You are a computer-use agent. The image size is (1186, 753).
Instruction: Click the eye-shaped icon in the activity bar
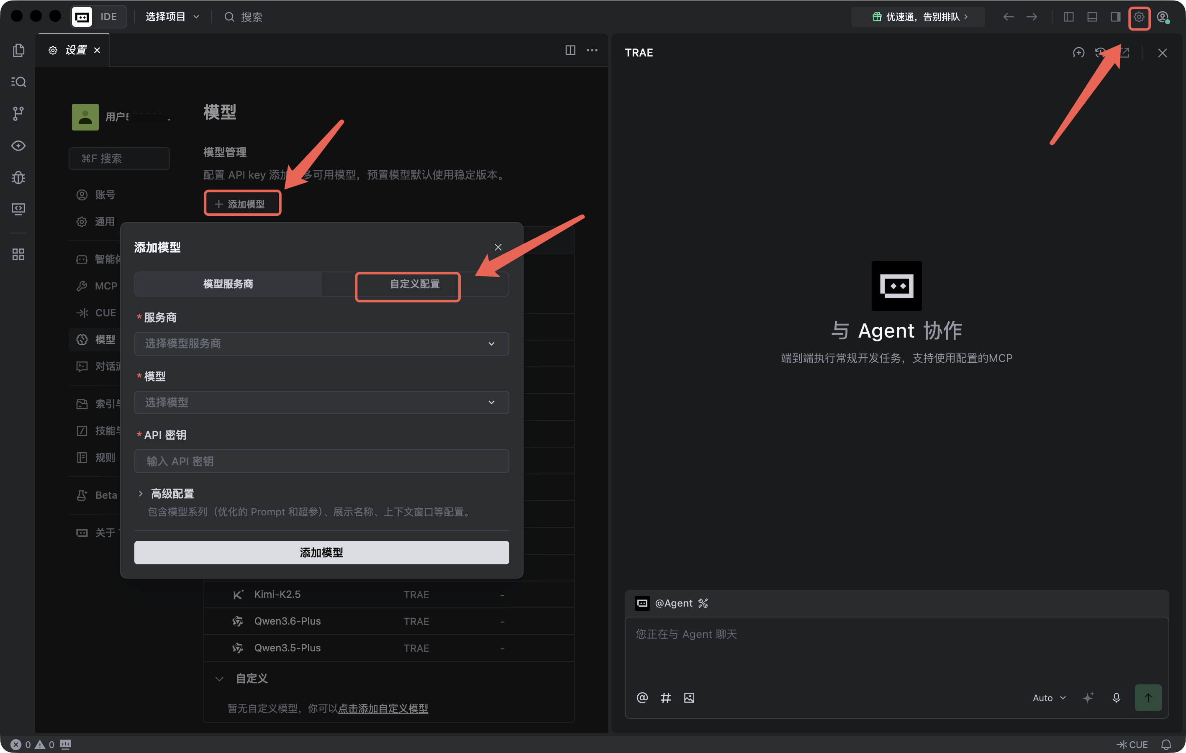point(18,146)
